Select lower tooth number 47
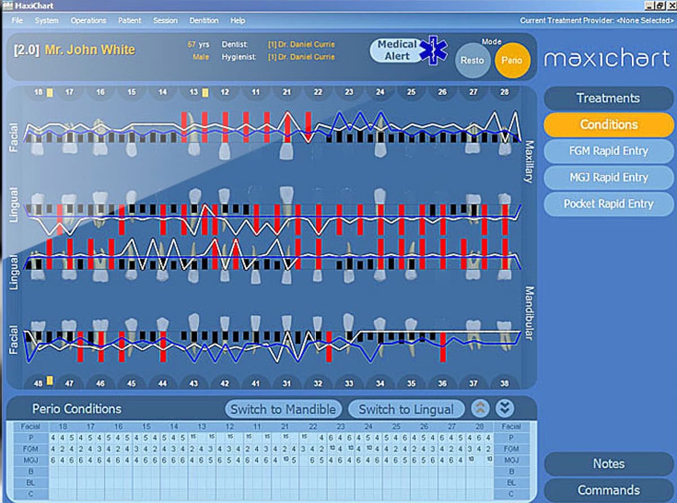677x503 pixels. pyautogui.click(x=69, y=383)
